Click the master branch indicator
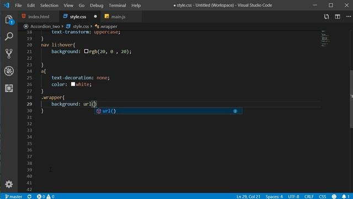 (x=13, y=197)
